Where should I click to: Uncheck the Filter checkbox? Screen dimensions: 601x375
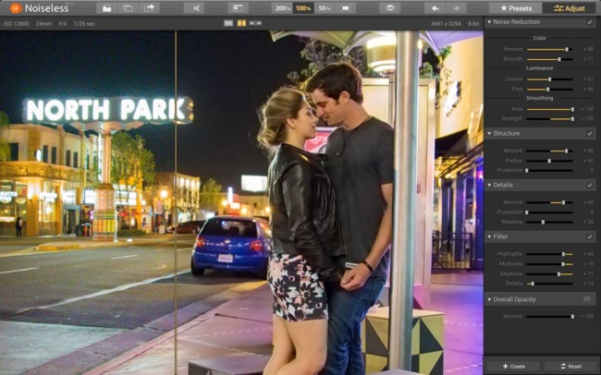(x=590, y=237)
